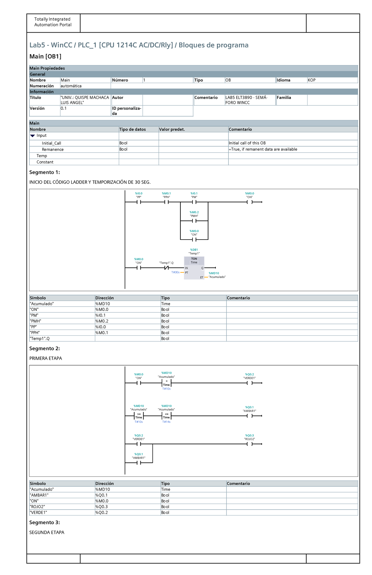The width and height of the screenshot is (372, 575).
Task: Click the Versión value 0.1
Action: pyautogui.click(x=64, y=108)
